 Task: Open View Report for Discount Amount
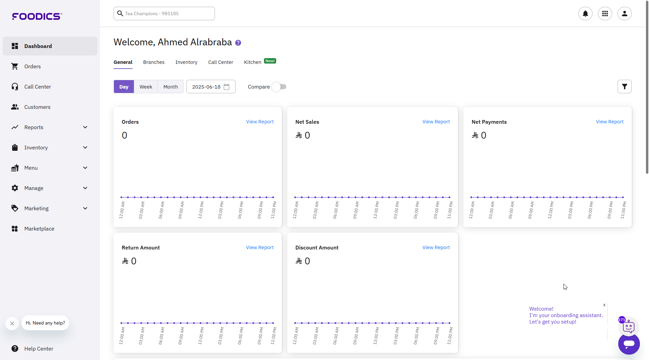[x=436, y=247]
